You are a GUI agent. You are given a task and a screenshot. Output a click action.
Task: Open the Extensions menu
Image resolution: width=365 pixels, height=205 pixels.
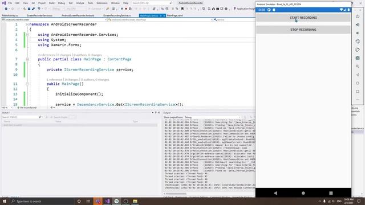102,3
